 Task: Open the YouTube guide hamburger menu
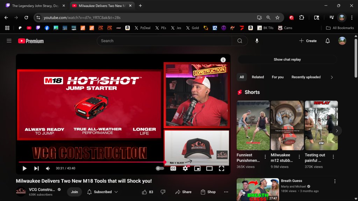9,41
